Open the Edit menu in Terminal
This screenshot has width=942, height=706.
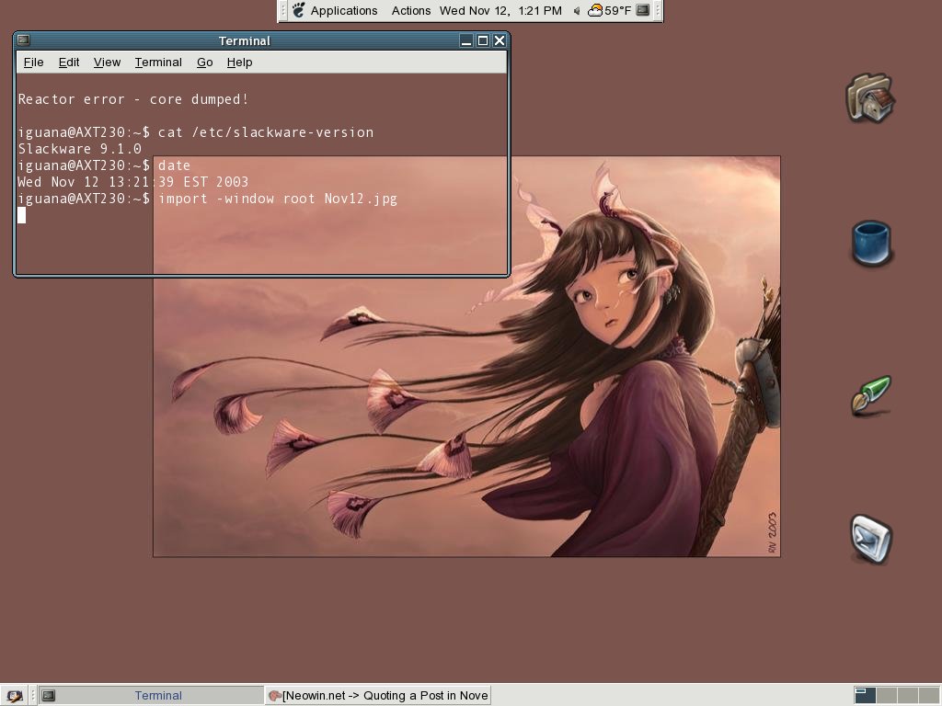pyautogui.click(x=69, y=63)
